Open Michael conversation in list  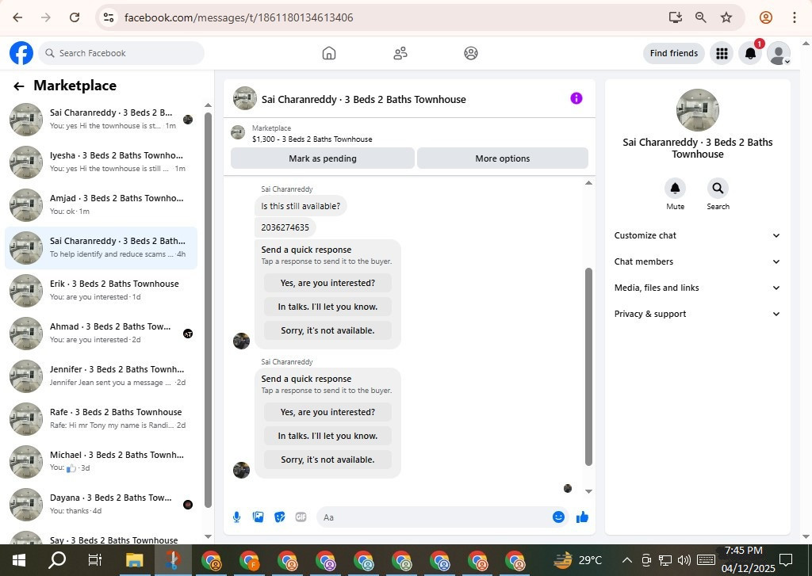[x=101, y=462]
